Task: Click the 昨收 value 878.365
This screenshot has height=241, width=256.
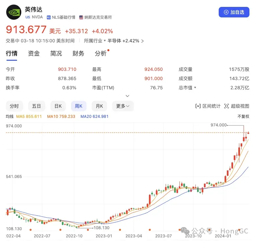Action: 67,78
